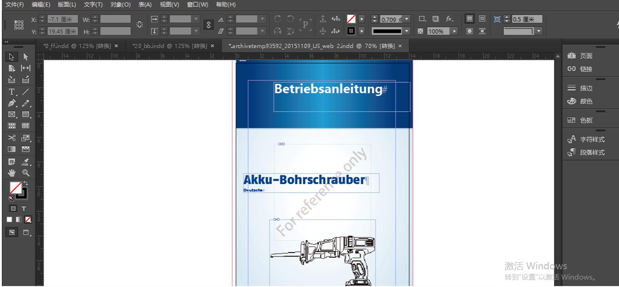Open the 文件(F) menu
Viewport: 619px width, 287px height.
tap(15, 5)
